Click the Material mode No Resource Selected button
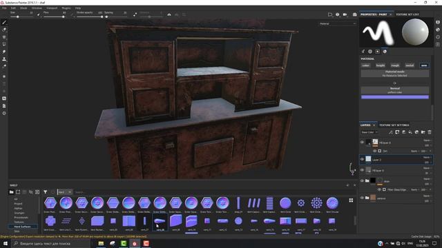 click(395, 74)
